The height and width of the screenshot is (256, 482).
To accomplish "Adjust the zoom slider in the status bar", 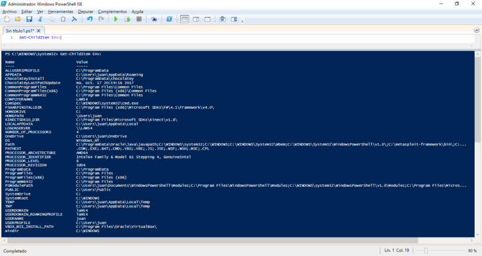I will click(x=425, y=250).
